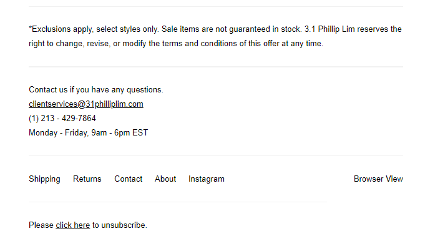Click the 'right to change, revise' disclaimer line
The image size is (425, 241).
pyautogui.click(x=176, y=43)
